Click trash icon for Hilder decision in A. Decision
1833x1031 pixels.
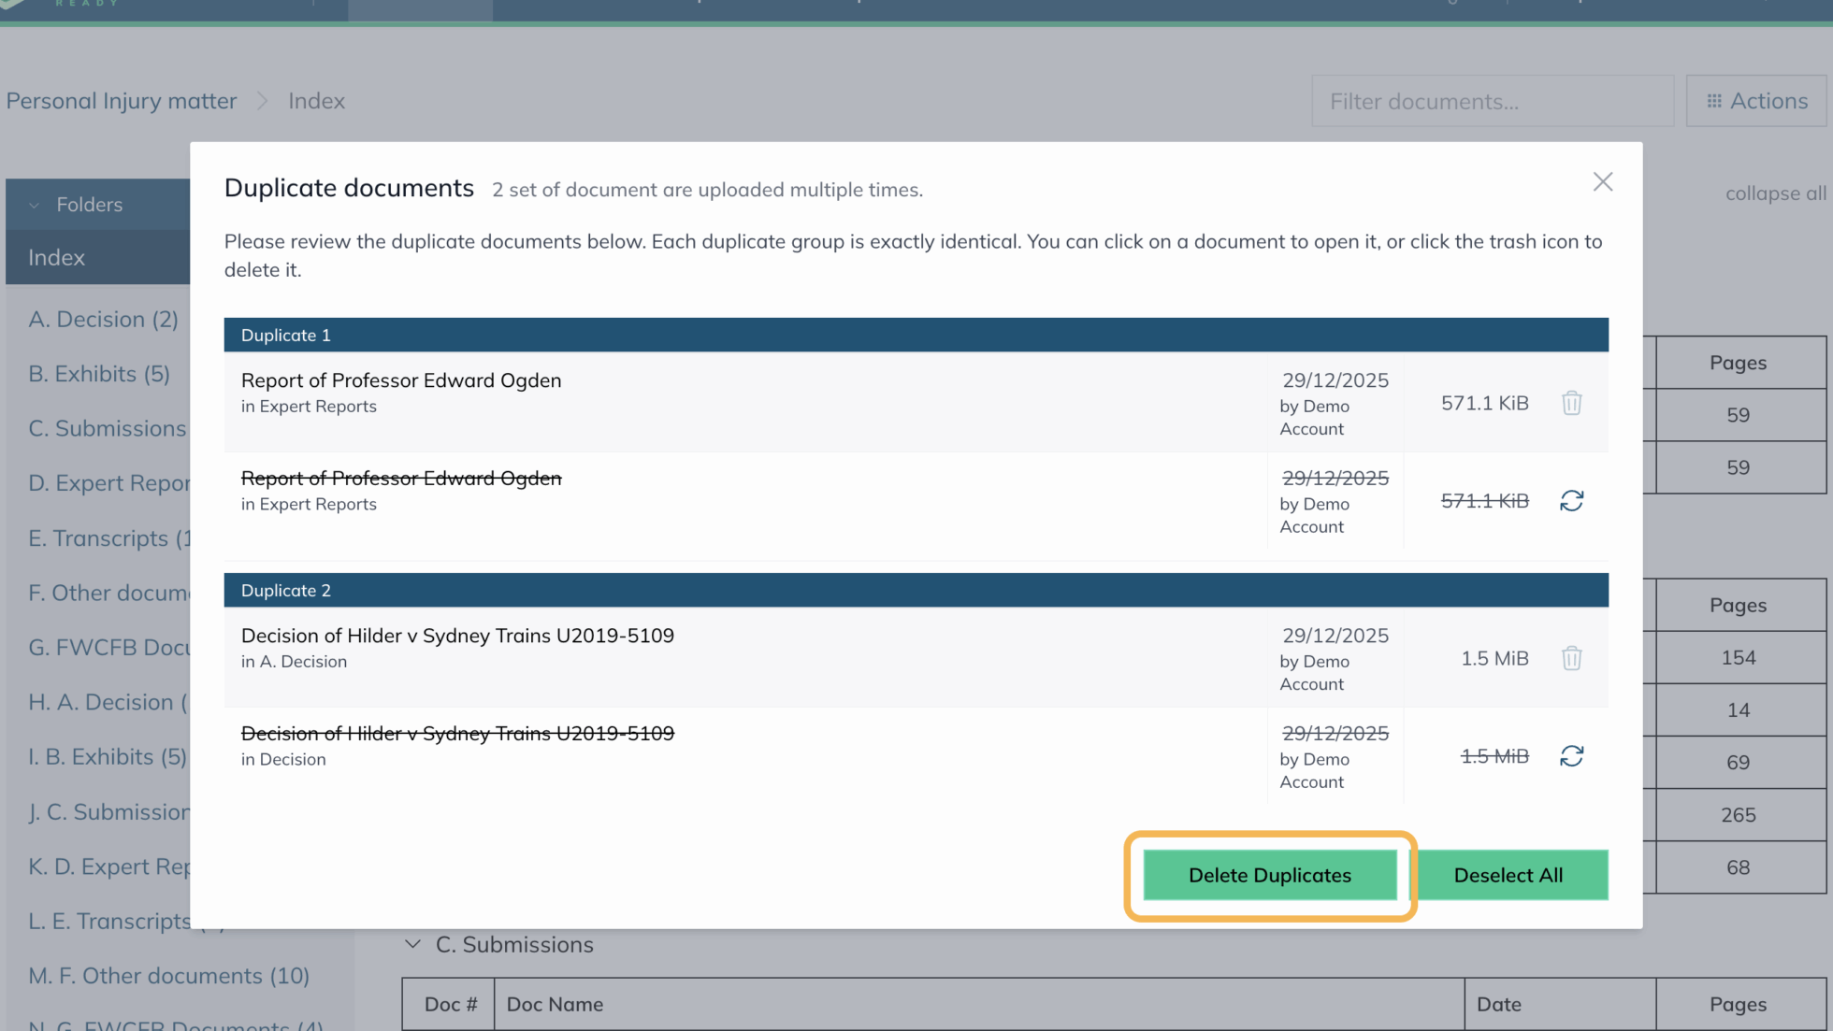[1571, 658]
